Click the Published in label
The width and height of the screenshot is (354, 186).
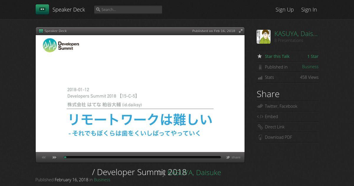(276, 67)
